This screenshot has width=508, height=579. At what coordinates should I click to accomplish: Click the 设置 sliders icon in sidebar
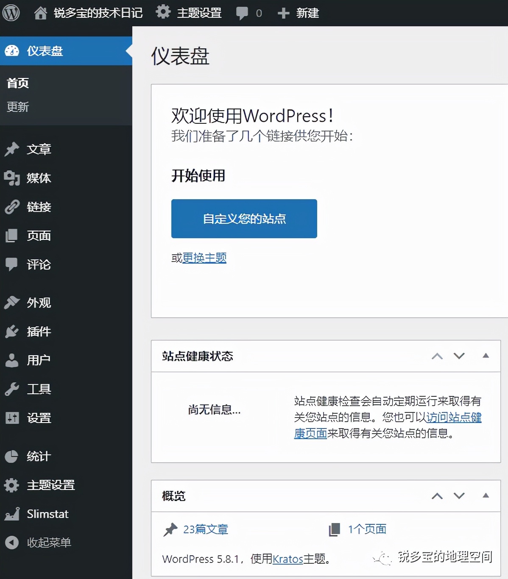[12, 418]
